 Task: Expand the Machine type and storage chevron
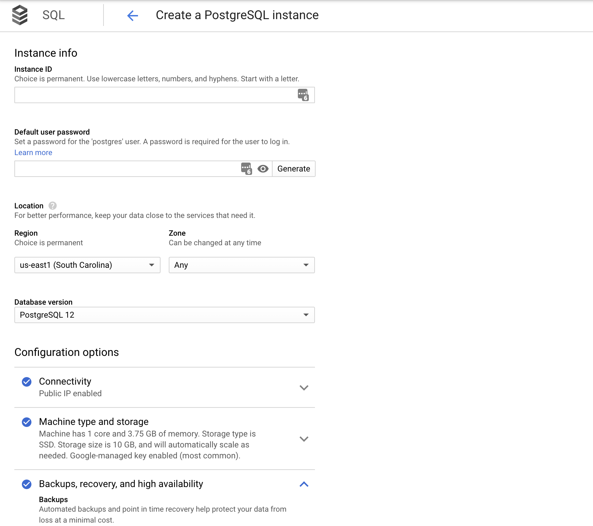(x=304, y=439)
